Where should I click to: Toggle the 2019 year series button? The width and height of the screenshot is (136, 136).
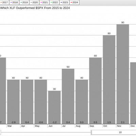point(24,2)
